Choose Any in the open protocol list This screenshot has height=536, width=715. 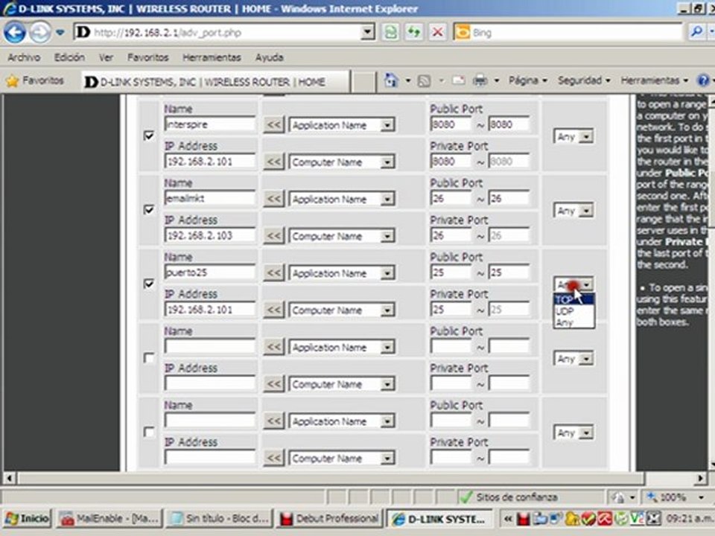pyautogui.click(x=574, y=322)
